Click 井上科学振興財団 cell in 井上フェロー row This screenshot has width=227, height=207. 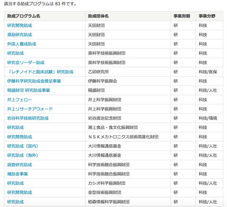click(128, 100)
